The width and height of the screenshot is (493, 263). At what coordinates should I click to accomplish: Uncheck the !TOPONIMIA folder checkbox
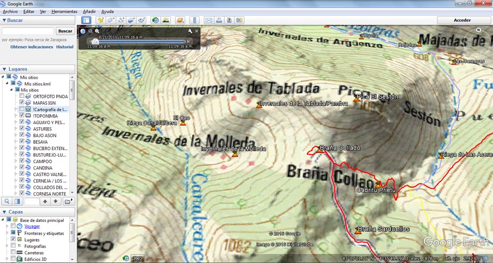[22, 115]
